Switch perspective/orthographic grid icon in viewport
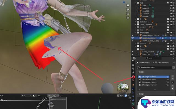This screenshot has width=176, height=109. point(128,18)
